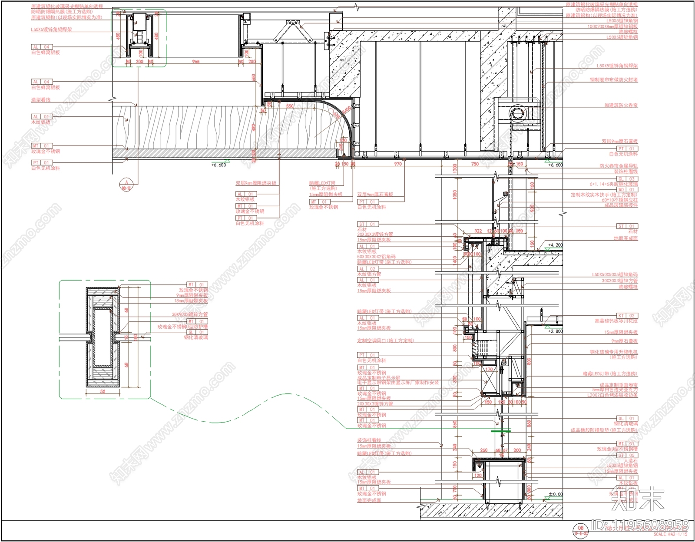The image size is (695, 542).
Task: Click the 'KT 02' material tag
Action: (627, 316)
